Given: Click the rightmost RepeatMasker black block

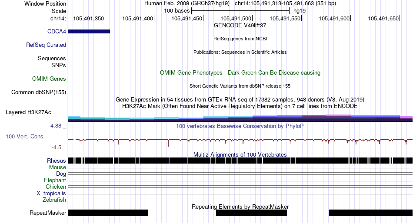Looking at the screenshot, I should coord(371,213).
